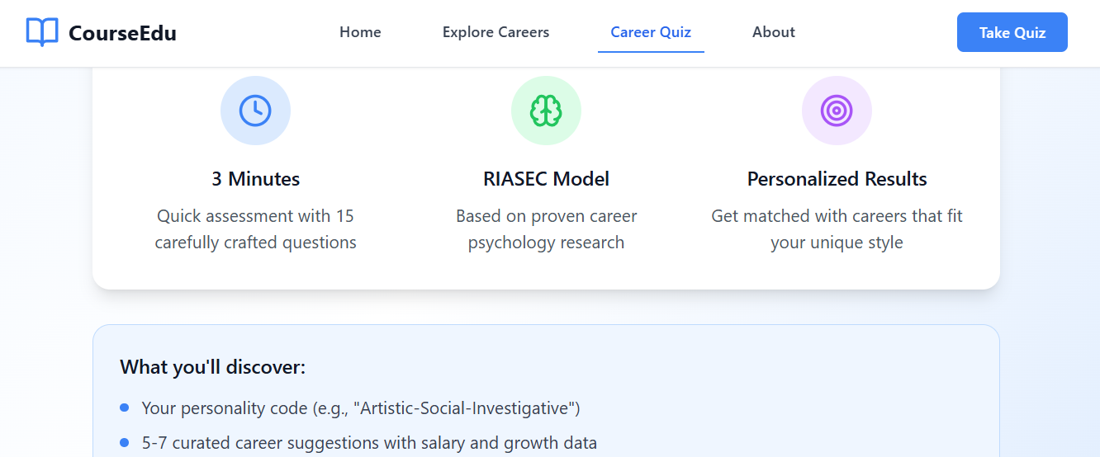
Task: Click the purple target icon
Action: point(837,111)
